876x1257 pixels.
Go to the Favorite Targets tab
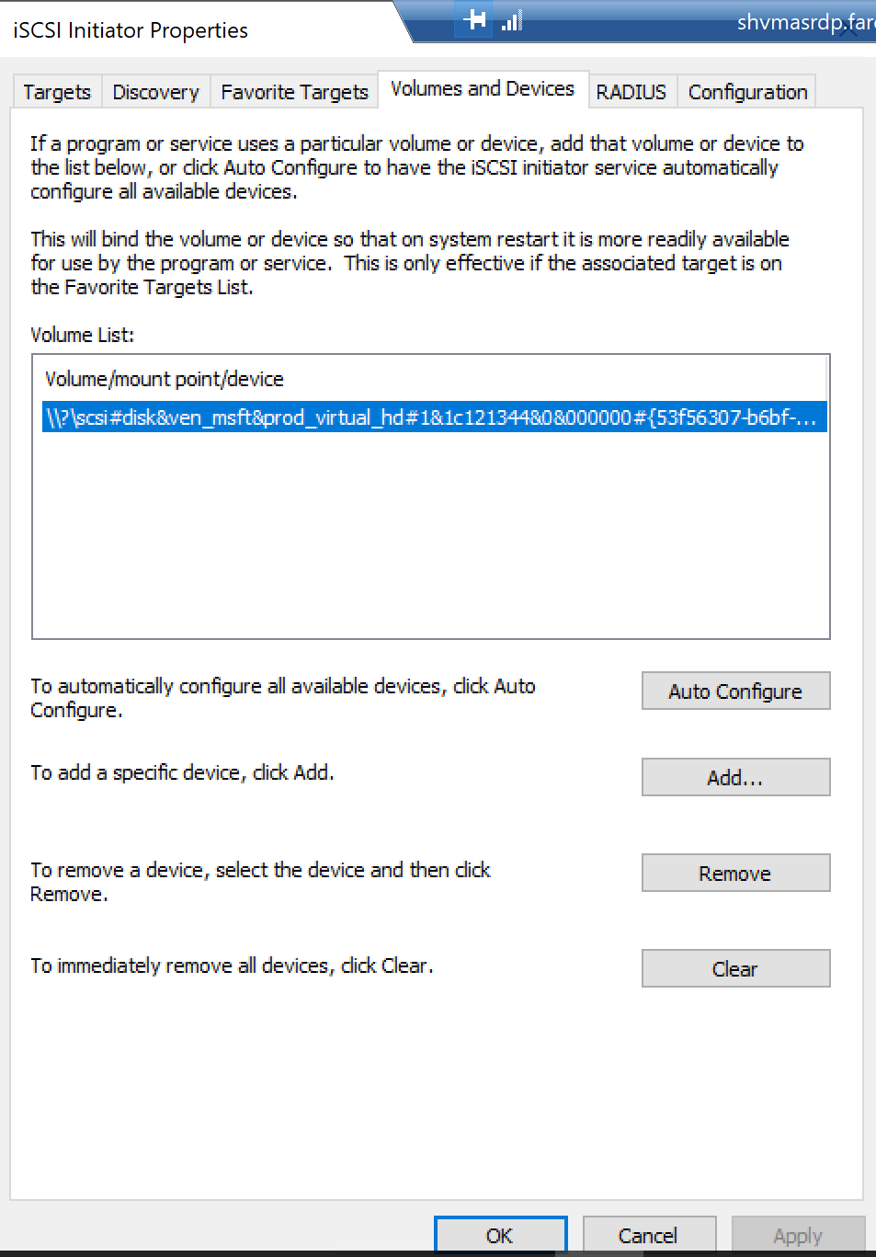(294, 92)
